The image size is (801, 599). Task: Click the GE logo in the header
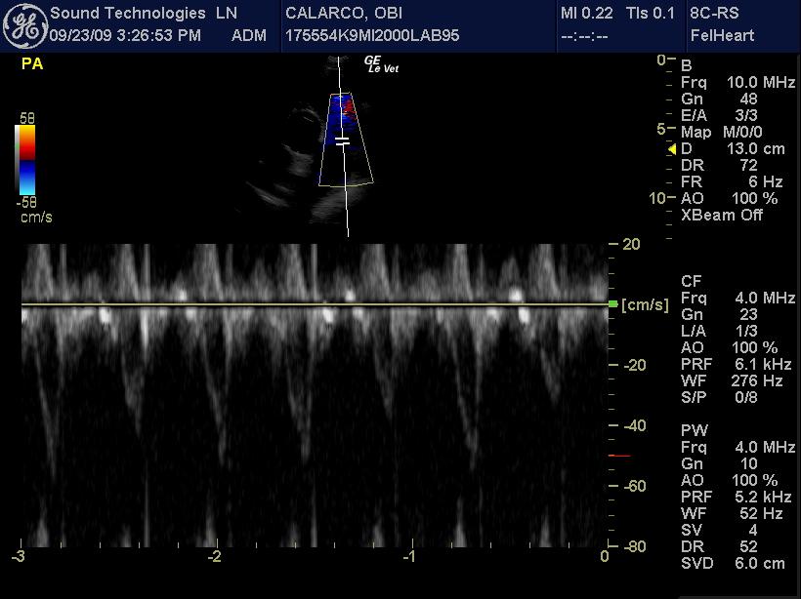(x=24, y=26)
